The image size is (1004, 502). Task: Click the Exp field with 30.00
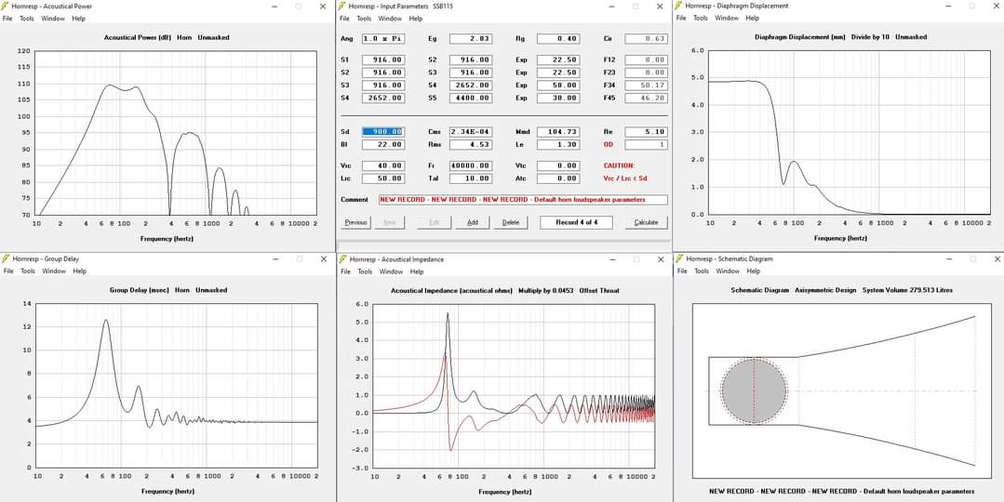557,98
